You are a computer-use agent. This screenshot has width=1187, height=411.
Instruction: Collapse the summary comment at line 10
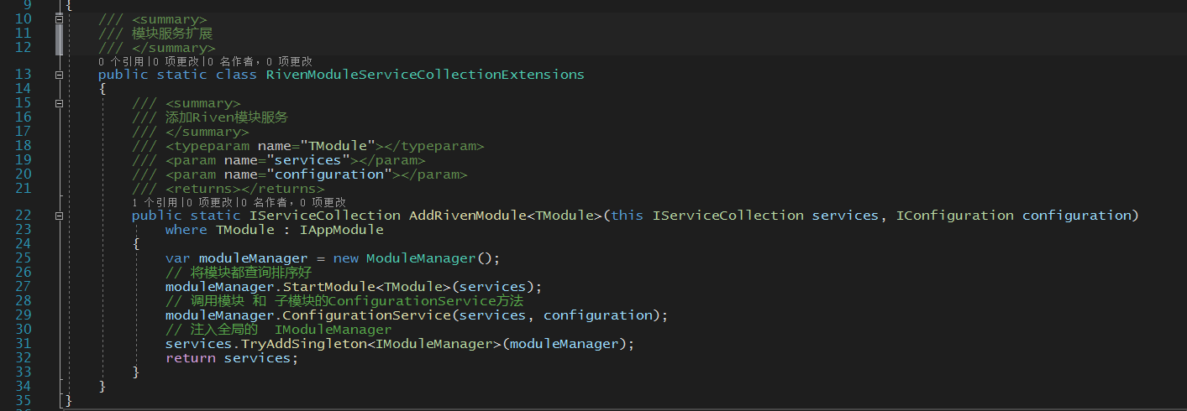[x=59, y=18]
